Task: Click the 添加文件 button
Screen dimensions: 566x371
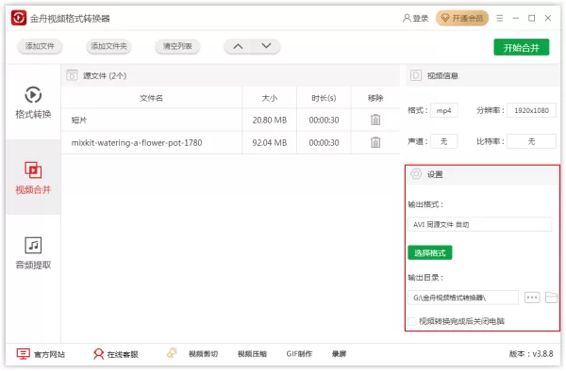Action: [x=40, y=46]
